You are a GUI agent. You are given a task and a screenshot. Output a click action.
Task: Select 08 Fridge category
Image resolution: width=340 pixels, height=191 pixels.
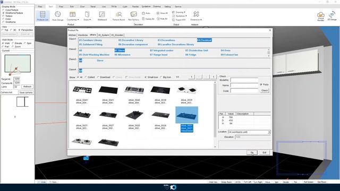click(x=191, y=55)
